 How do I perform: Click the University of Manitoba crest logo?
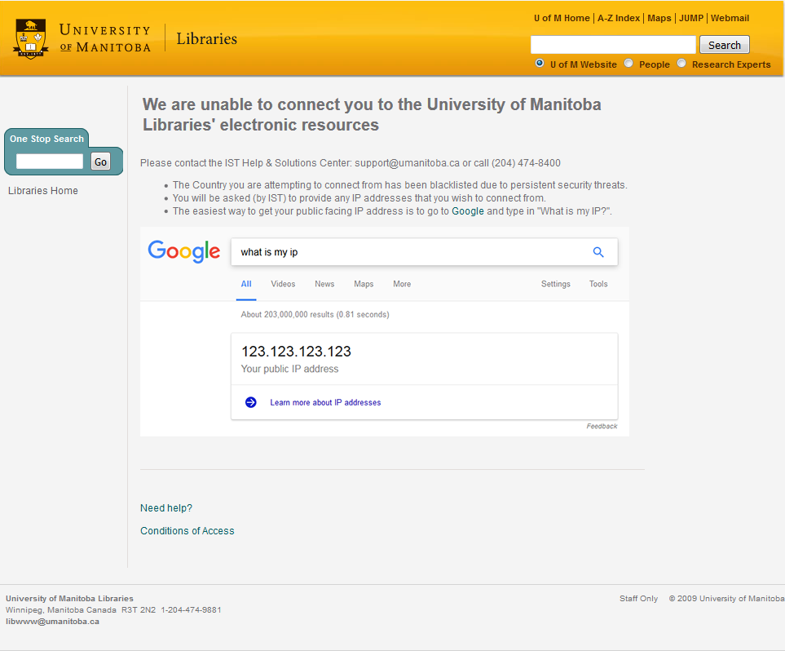coord(31,39)
